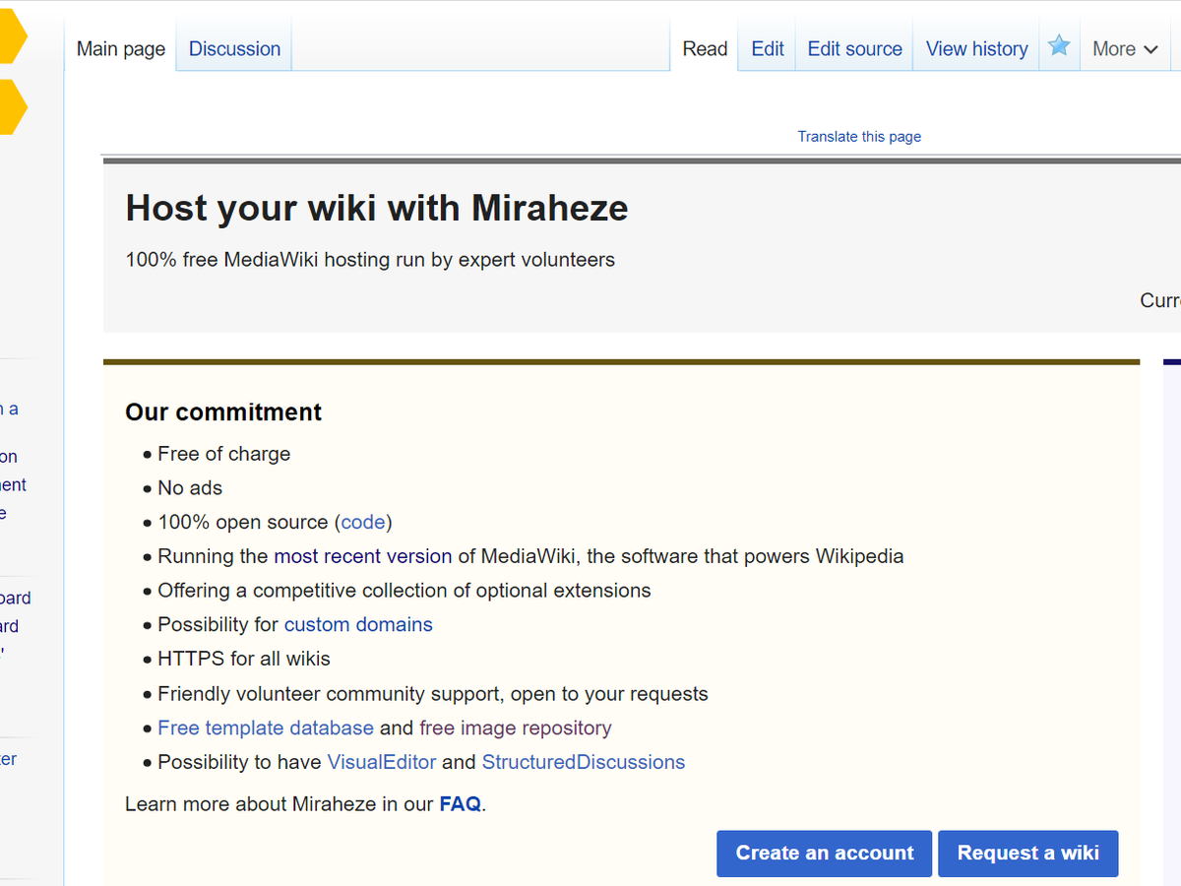This screenshot has width=1181, height=886.
Task: Visit the Free template database link
Action: (266, 728)
